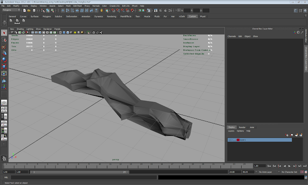Activate the Move tool in toolbox
The image size is (308, 185).
[x=4, y=53]
